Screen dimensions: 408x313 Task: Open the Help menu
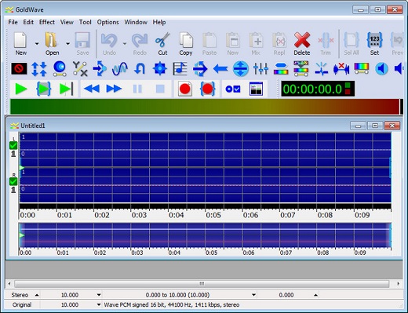159,22
